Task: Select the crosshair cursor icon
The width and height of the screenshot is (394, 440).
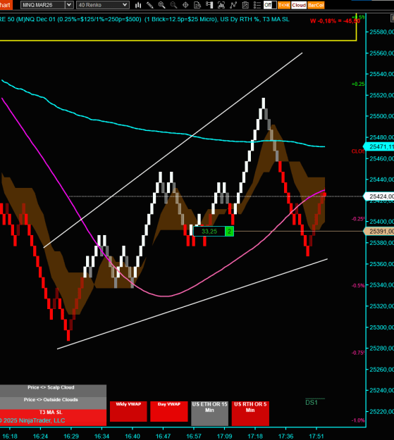Action: coord(185,5)
